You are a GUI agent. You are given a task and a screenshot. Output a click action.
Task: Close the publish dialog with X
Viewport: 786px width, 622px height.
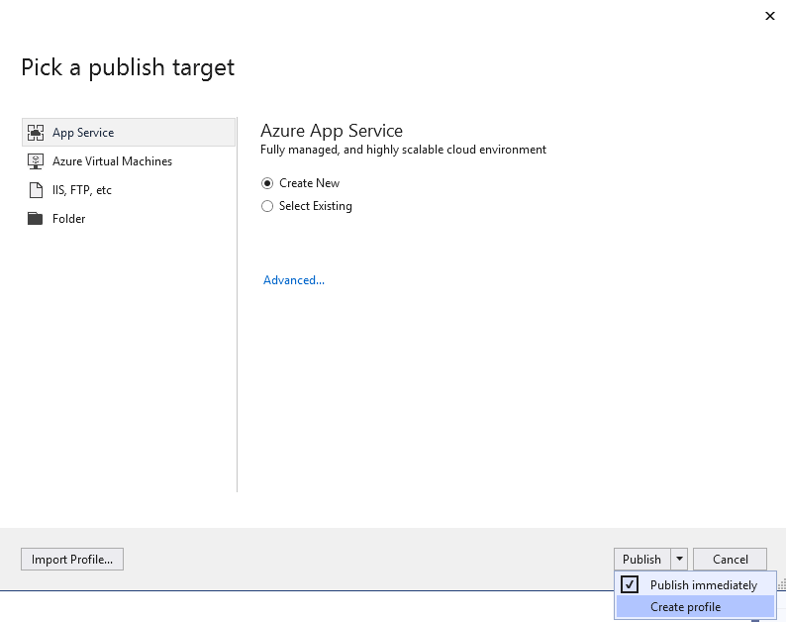(x=770, y=16)
